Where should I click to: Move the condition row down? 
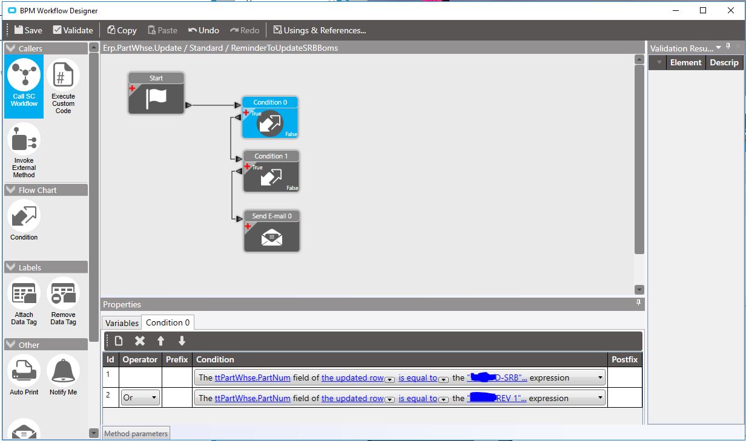coord(182,341)
